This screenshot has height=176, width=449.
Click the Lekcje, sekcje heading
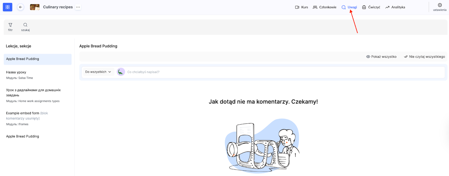pos(19,46)
